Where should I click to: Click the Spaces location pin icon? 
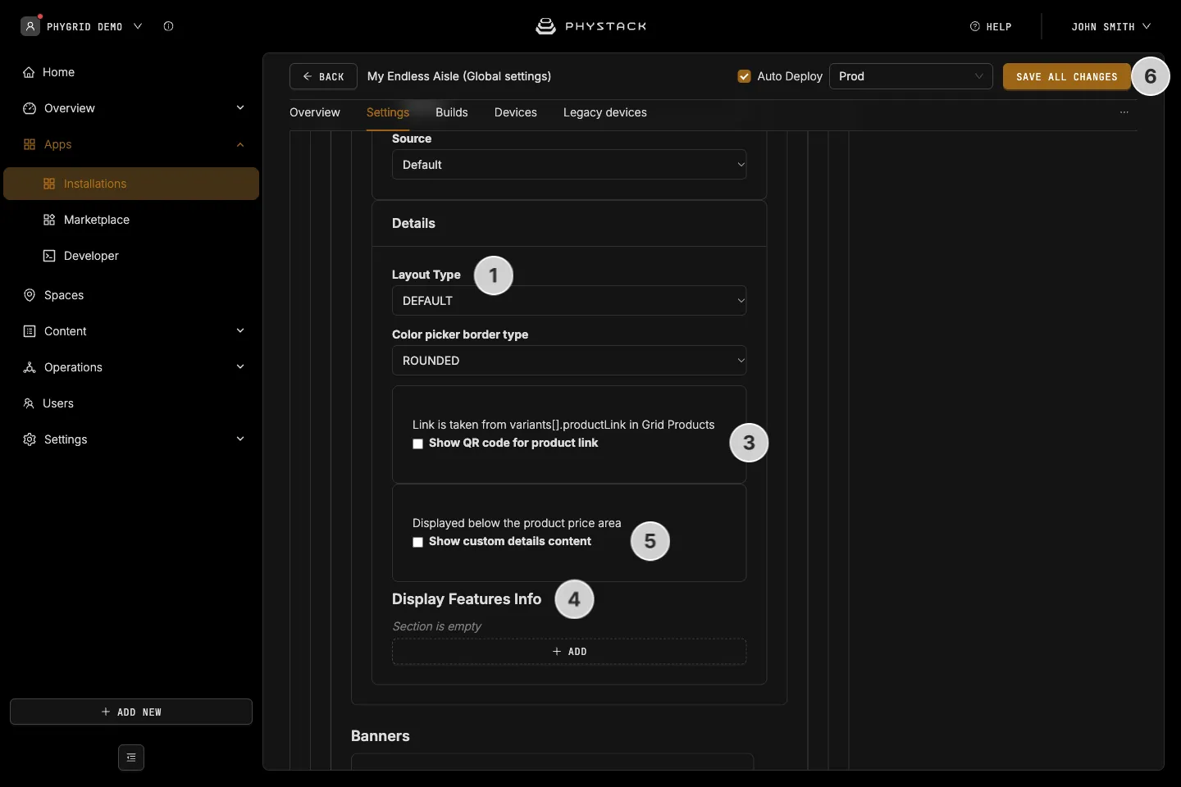click(x=30, y=295)
